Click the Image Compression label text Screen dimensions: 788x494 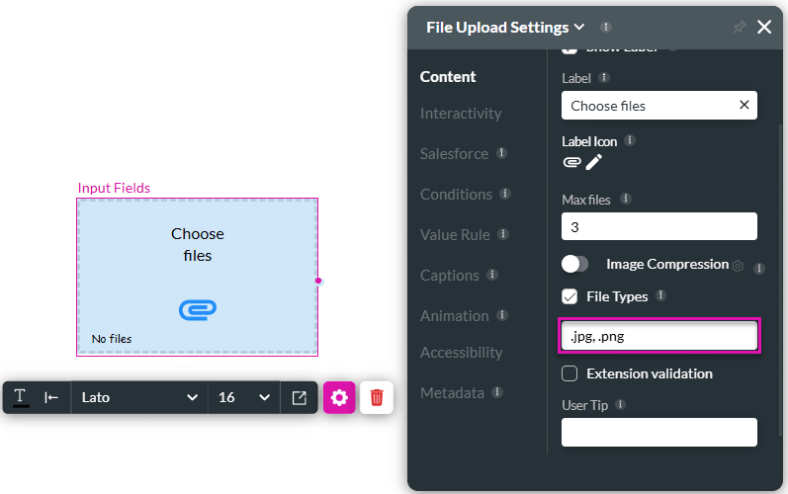667,264
